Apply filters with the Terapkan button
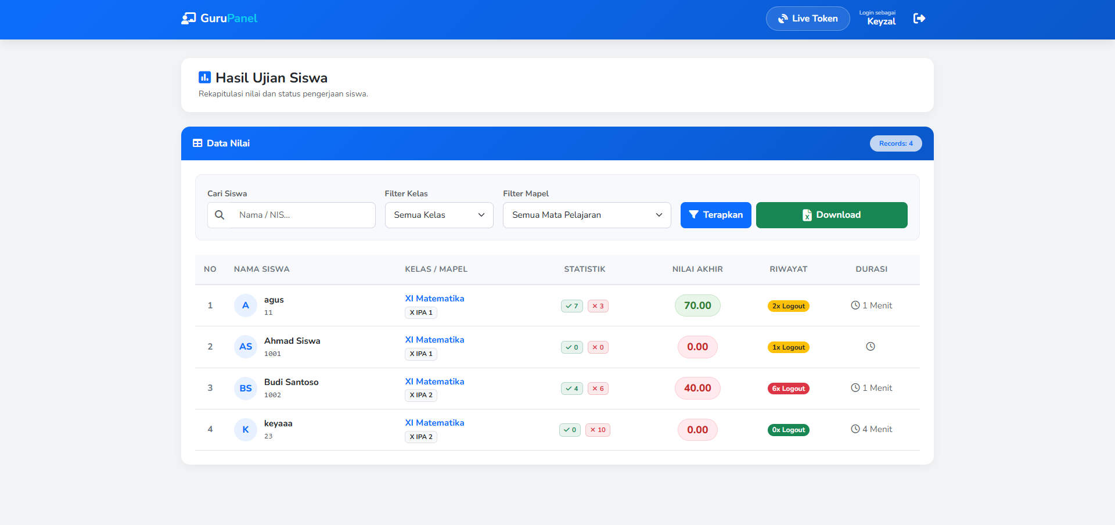The image size is (1115, 525). coord(715,215)
